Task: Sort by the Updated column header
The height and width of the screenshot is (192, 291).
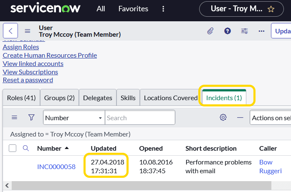Action: [104, 149]
